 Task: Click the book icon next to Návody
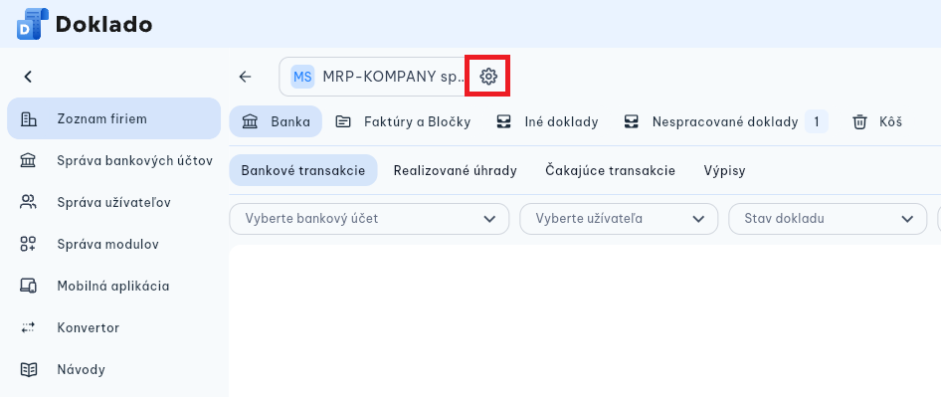(x=28, y=369)
